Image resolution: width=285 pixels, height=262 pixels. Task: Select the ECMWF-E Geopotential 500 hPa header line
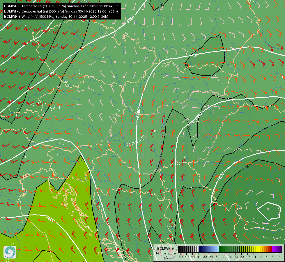(61, 11)
